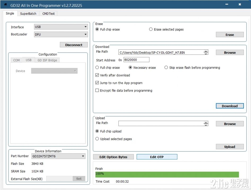Browse for a download file

coord(230,53)
